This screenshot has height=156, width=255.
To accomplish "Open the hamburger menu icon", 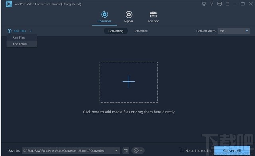I will click(228, 4).
